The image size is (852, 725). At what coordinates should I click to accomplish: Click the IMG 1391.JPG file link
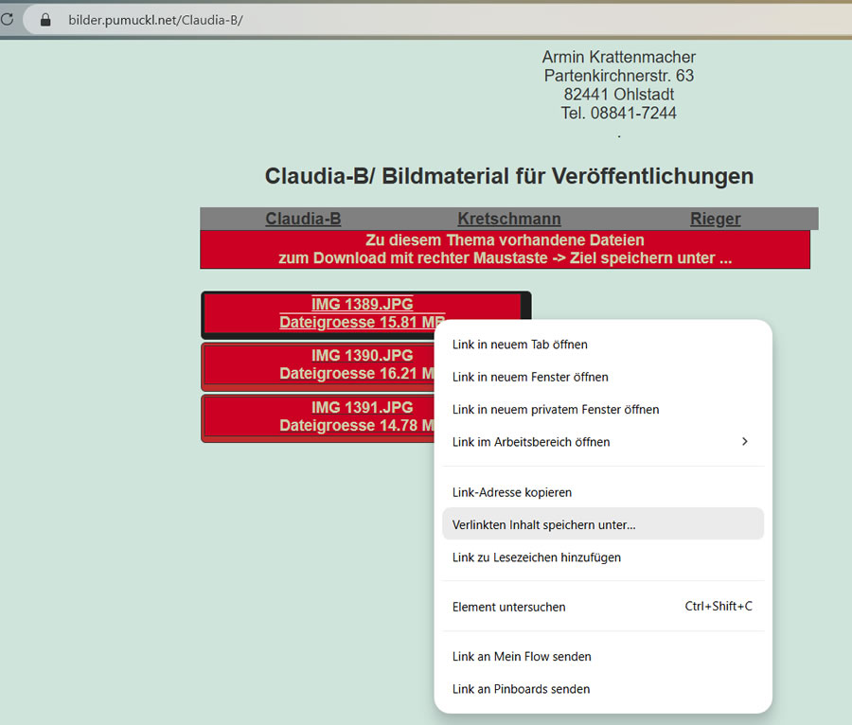[362, 408]
